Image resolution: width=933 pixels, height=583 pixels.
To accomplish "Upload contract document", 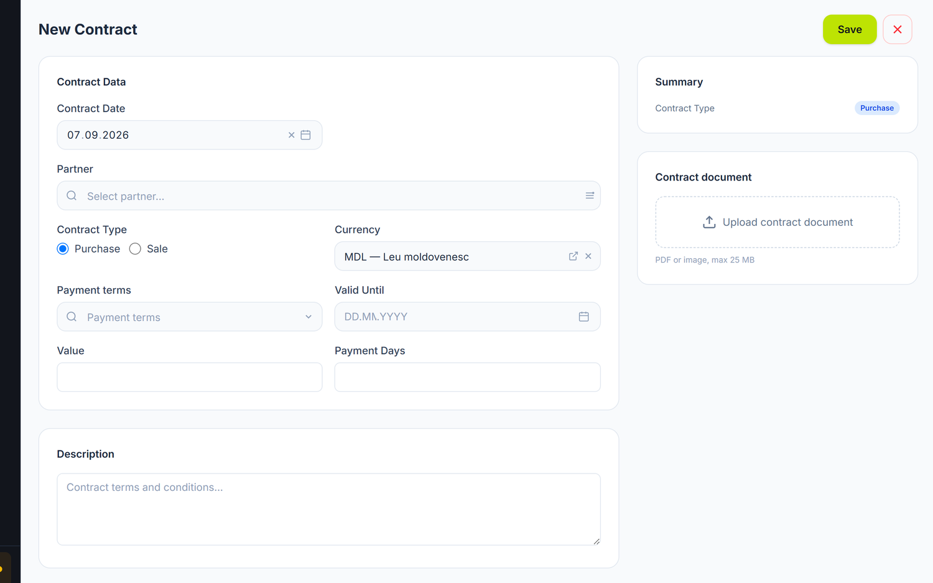I will click(x=777, y=222).
